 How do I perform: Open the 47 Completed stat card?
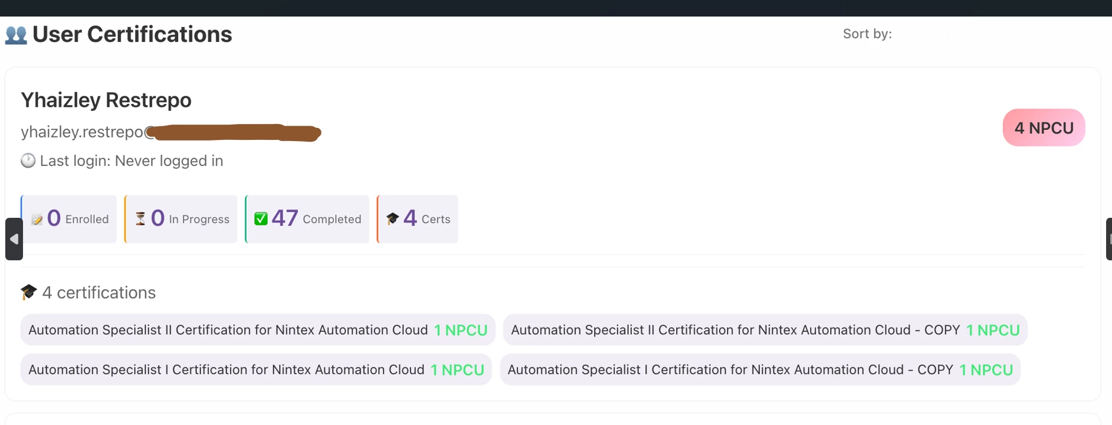coord(307,219)
